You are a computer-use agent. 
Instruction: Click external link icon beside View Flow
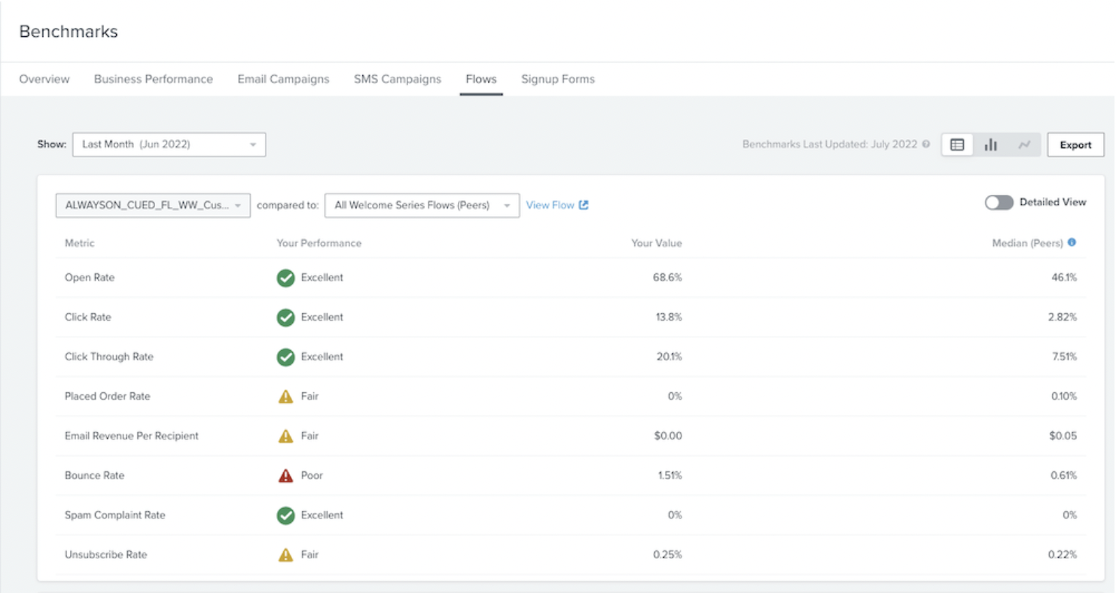(x=584, y=205)
